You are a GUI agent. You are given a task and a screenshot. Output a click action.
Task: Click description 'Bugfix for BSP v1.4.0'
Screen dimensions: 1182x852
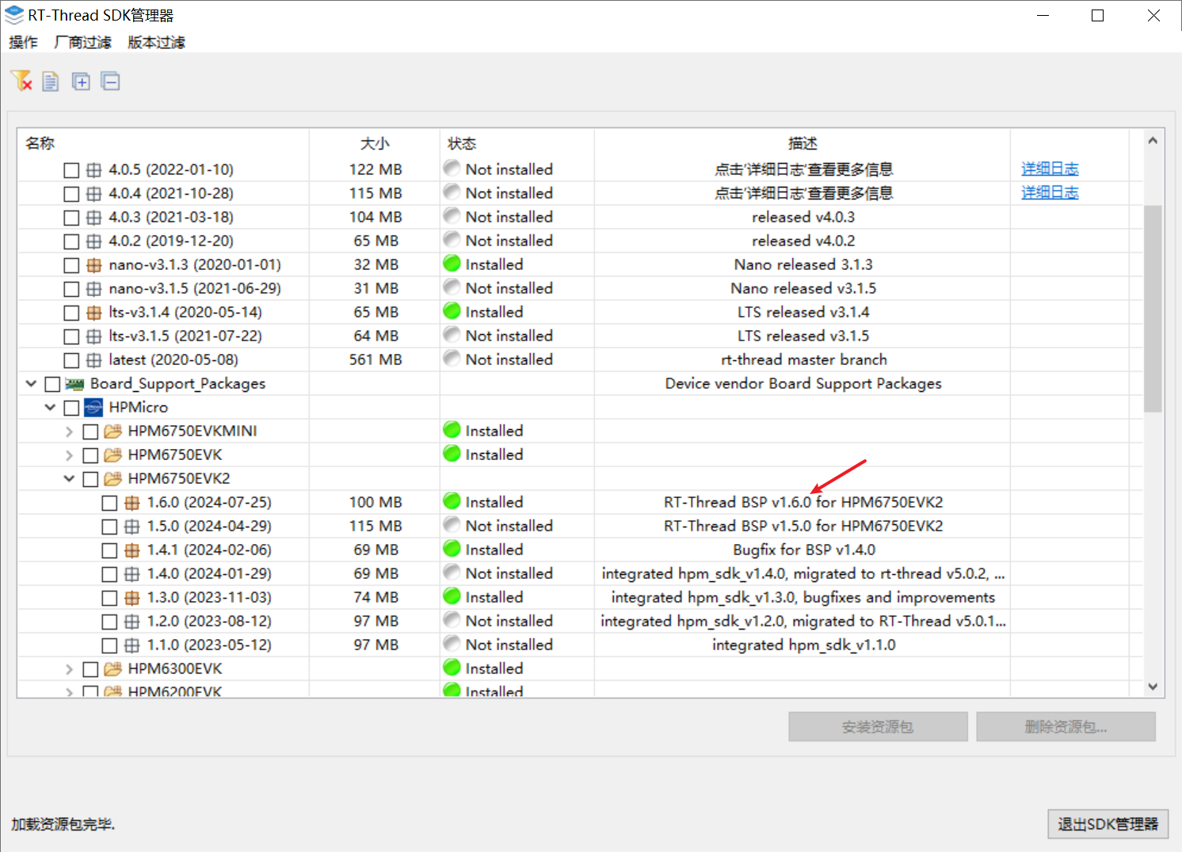[x=803, y=550]
